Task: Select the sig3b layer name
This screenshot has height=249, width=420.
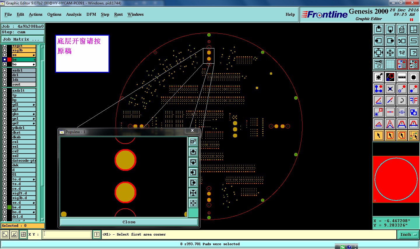Action: (x=24, y=50)
